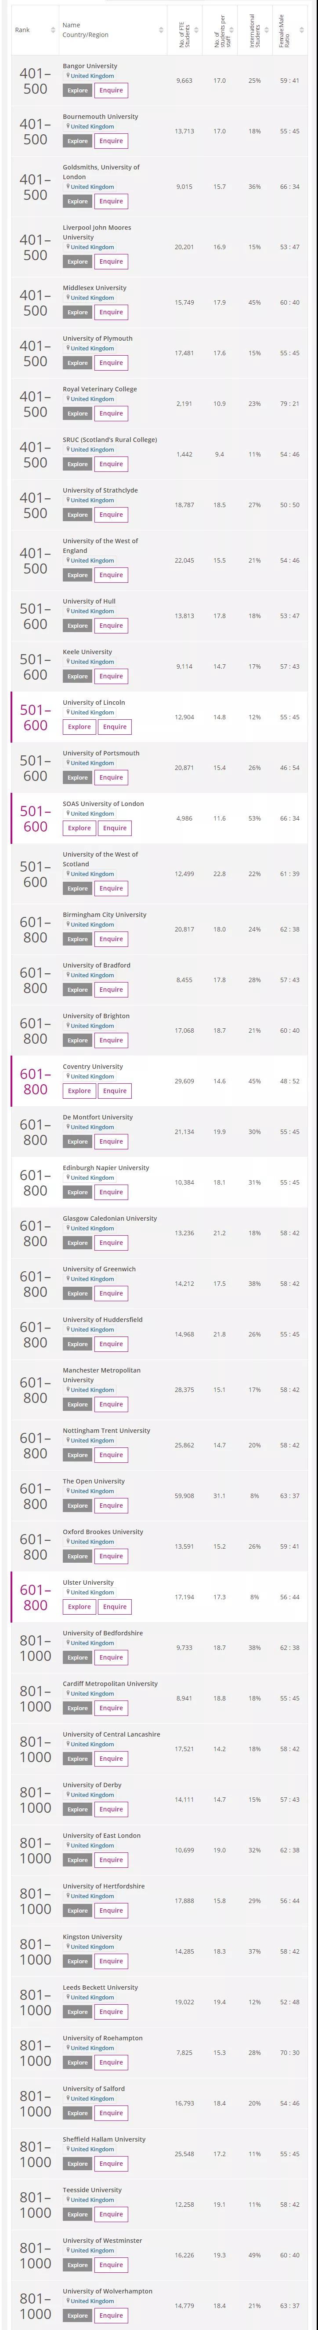Enquire about SOAS University of London
Image resolution: width=318 pixels, height=2330 pixels.
click(115, 828)
